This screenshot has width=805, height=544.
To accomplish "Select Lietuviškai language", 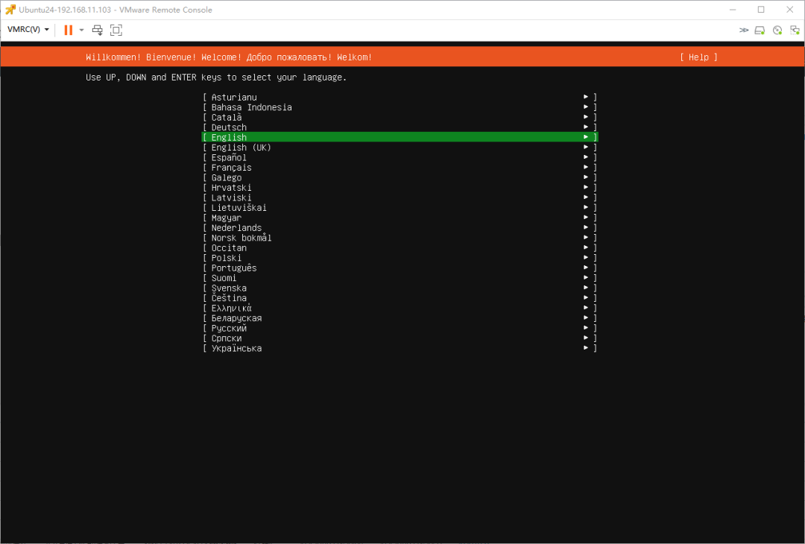I will [x=400, y=207].
